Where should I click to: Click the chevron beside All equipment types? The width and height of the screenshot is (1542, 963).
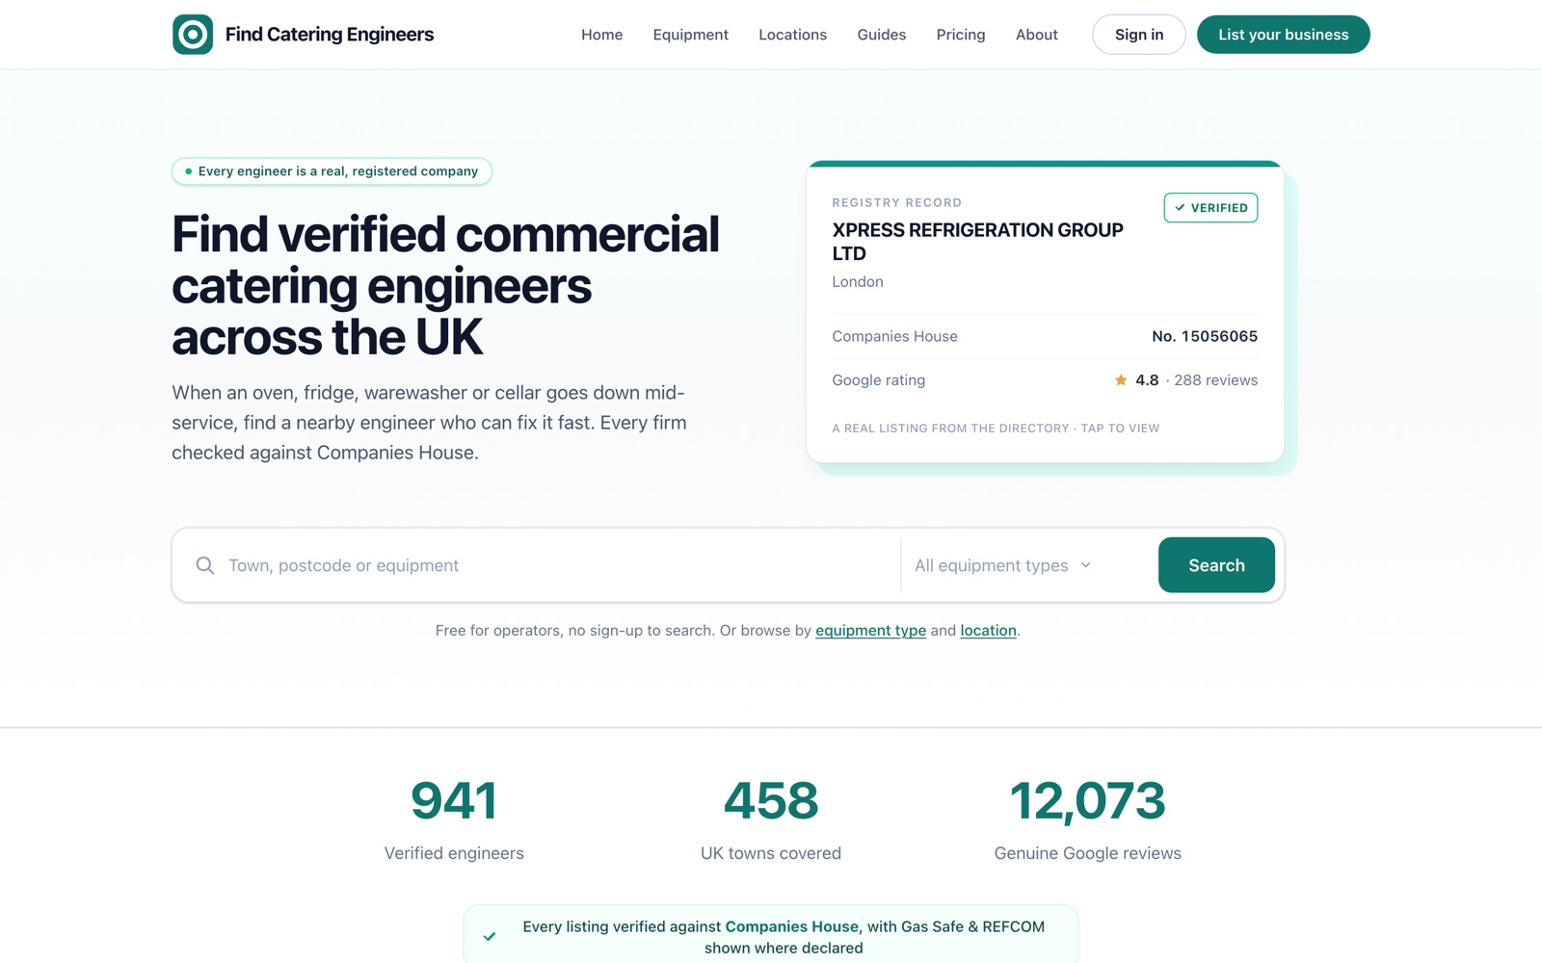pos(1086,565)
